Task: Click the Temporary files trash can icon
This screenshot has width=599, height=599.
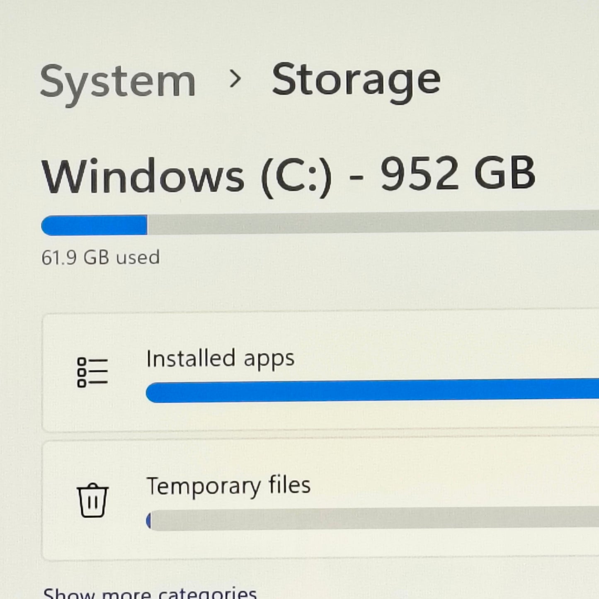Action: click(92, 500)
